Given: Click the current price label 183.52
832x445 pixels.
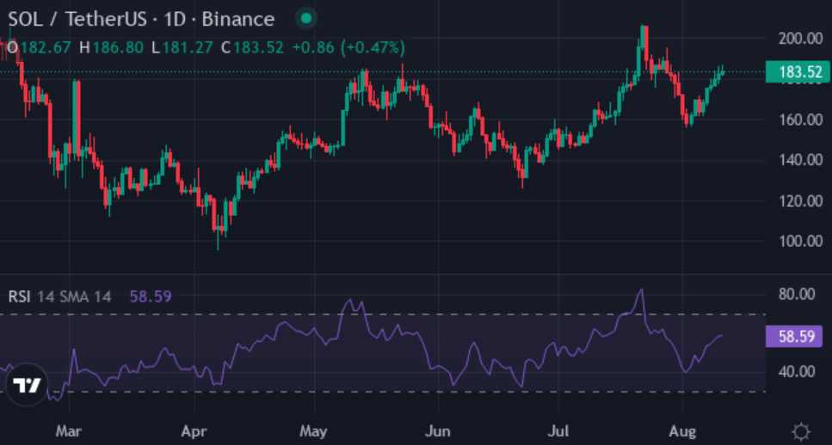Looking at the screenshot, I should click(797, 72).
